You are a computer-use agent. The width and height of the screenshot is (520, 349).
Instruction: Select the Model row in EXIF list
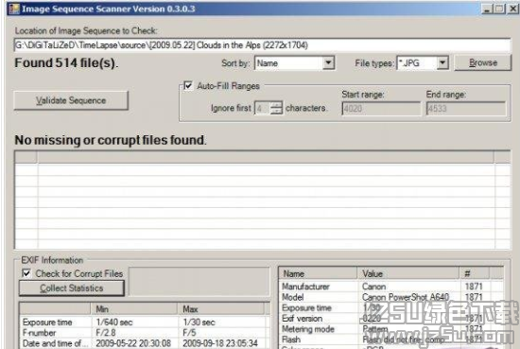pos(391,297)
